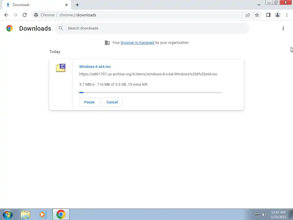Open the browser is managed link
This screenshot has width=293, height=220.
[x=137, y=43]
